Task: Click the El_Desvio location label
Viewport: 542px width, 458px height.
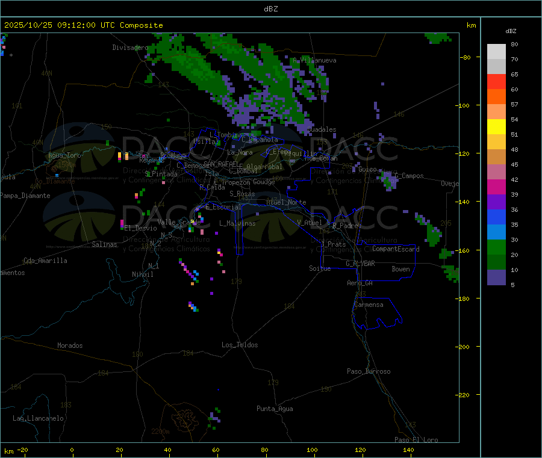Action: (140, 228)
